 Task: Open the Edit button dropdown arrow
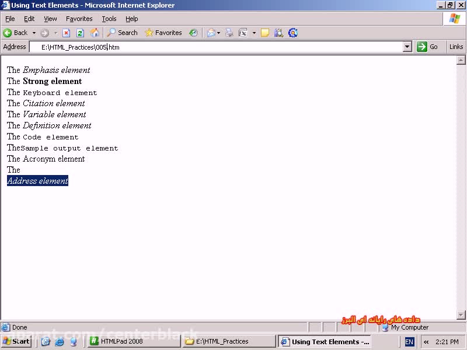point(255,33)
